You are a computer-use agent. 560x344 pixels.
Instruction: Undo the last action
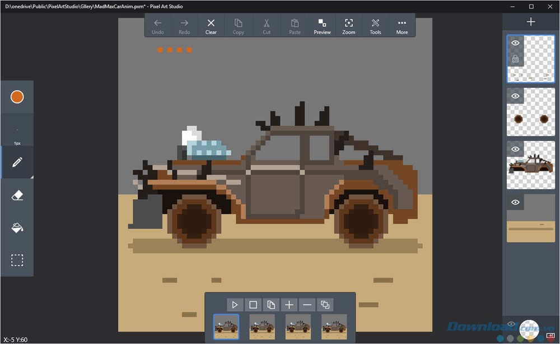click(157, 25)
